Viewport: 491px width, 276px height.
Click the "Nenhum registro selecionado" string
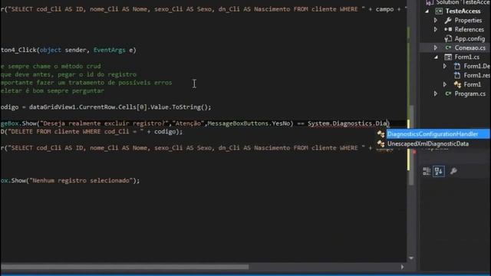82,181
